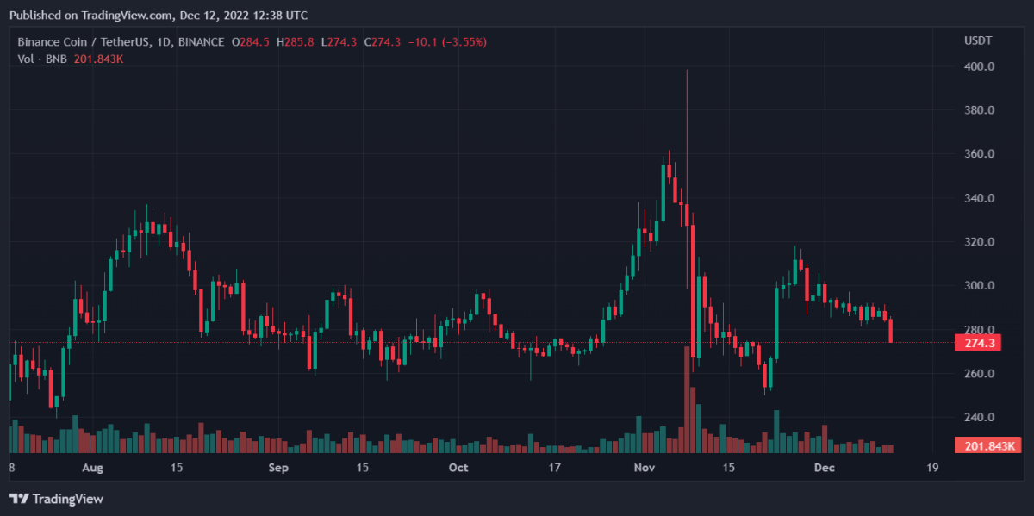Click the Oct marker on date axis
Viewport: 1034px width, 516px height.
point(458,468)
